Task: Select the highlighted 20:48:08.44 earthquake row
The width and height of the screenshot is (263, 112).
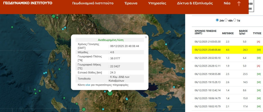Action: tap(227, 50)
